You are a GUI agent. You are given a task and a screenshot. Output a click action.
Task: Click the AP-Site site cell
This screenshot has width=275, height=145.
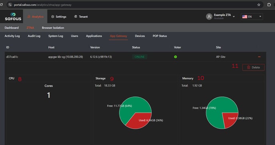click(x=221, y=57)
